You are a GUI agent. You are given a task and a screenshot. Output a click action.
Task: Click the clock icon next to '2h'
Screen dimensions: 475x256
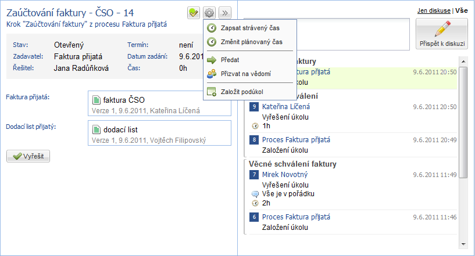(x=254, y=203)
